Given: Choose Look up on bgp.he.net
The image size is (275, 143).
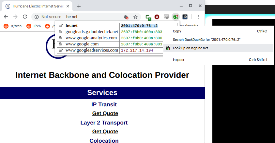Looking at the screenshot, I should pyautogui.click(x=219, y=48).
